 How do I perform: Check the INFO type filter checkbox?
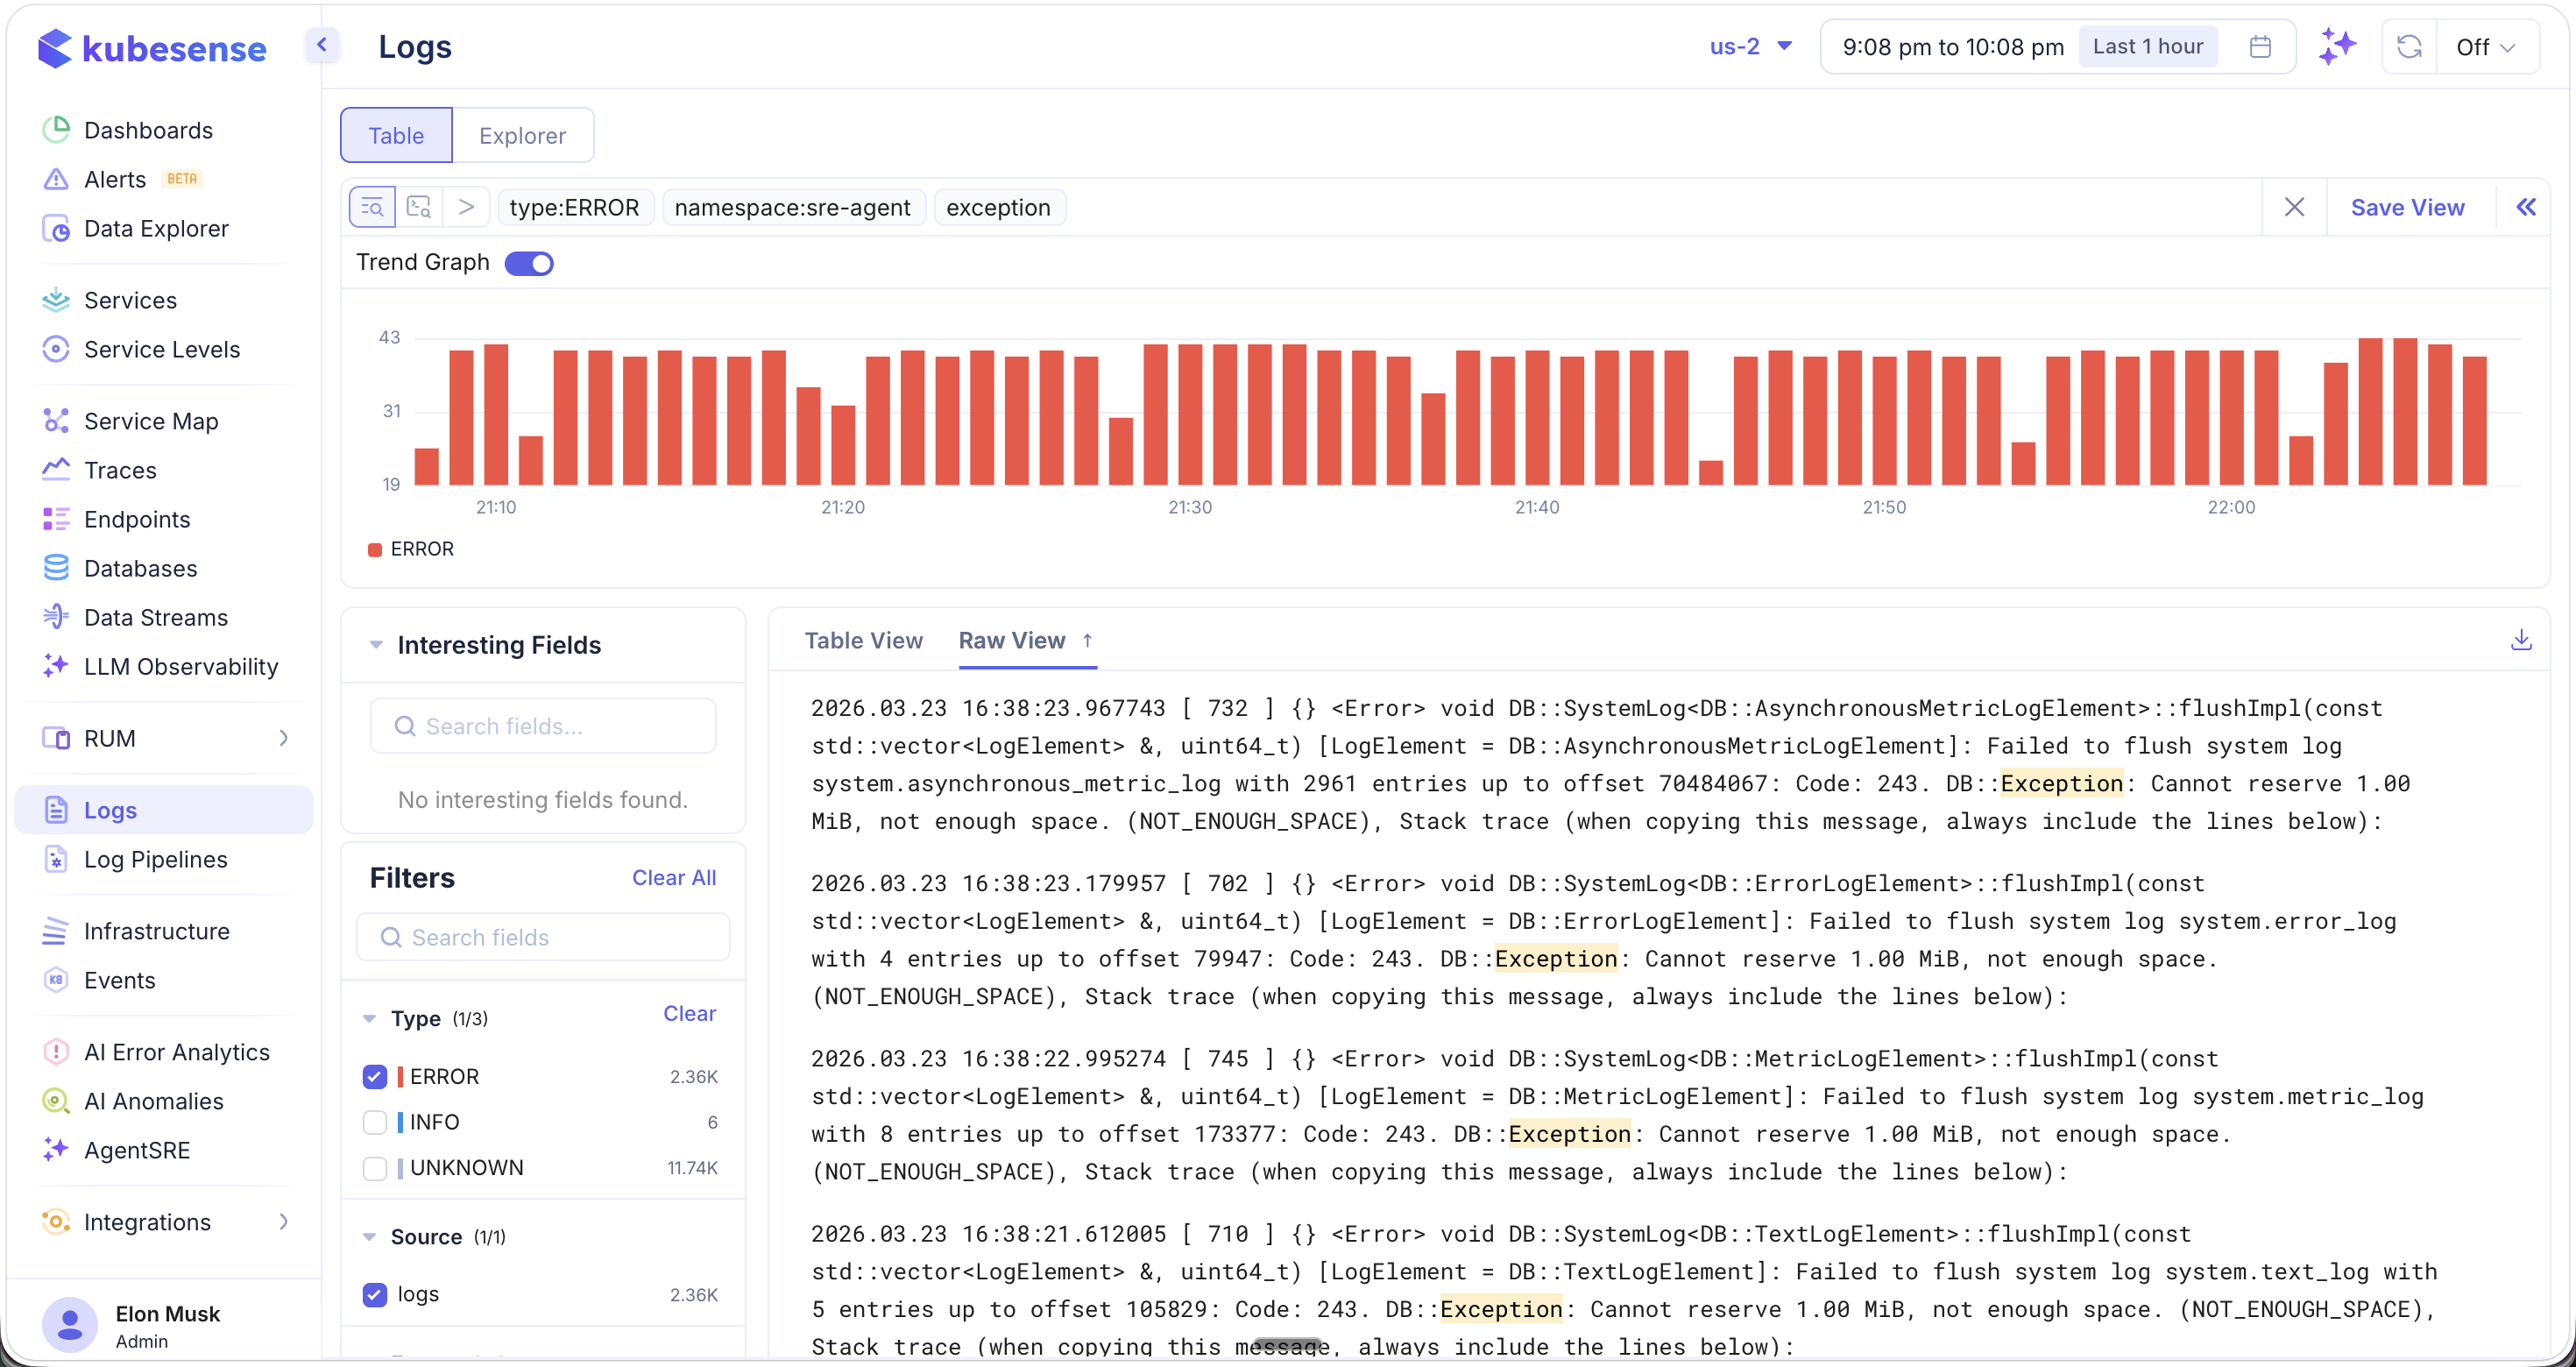[x=375, y=1122]
